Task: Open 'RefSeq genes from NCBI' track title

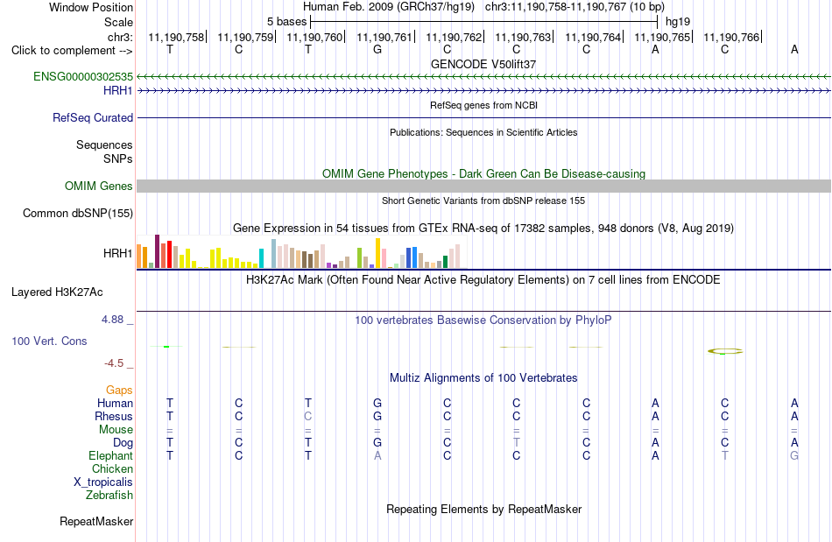Action: [x=483, y=105]
